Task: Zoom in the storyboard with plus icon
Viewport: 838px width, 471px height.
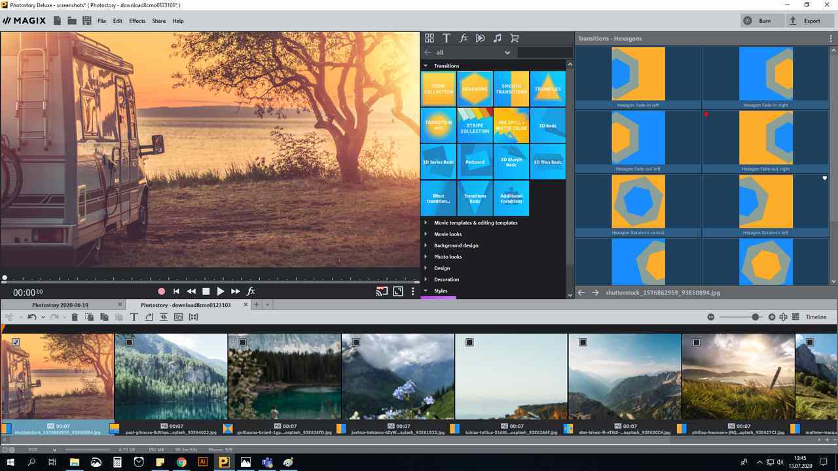Action: (772, 317)
